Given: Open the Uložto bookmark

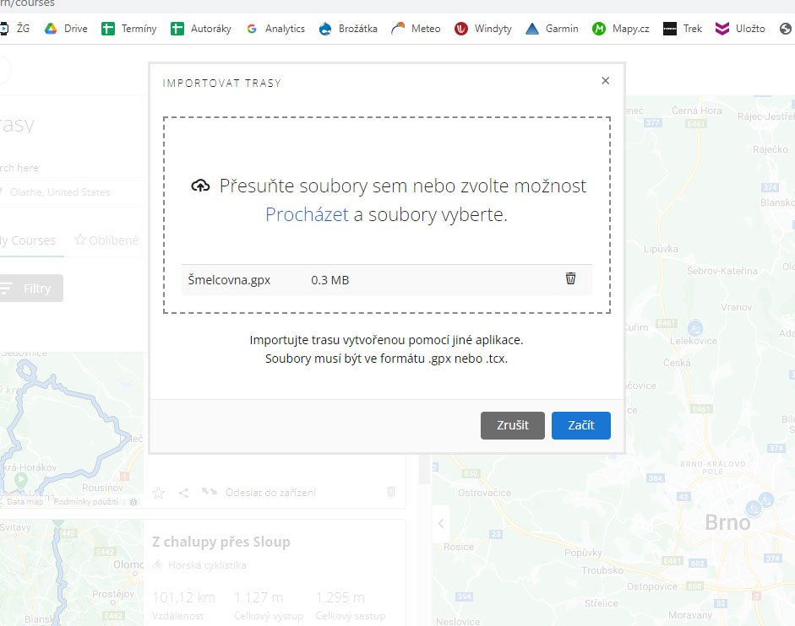Looking at the screenshot, I should coord(740,29).
